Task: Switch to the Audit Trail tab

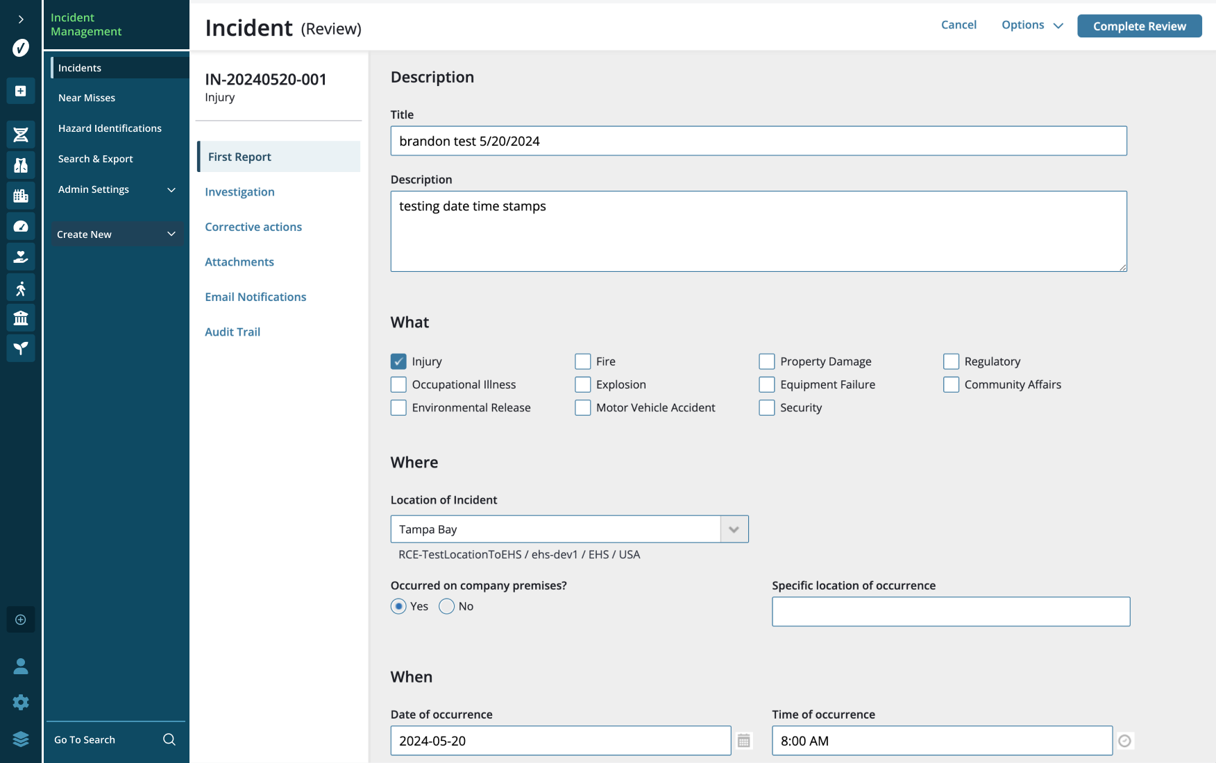Action: [233, 332]
